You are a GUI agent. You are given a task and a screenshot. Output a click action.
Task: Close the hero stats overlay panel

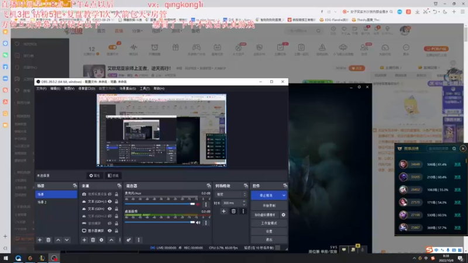(463, 148)
